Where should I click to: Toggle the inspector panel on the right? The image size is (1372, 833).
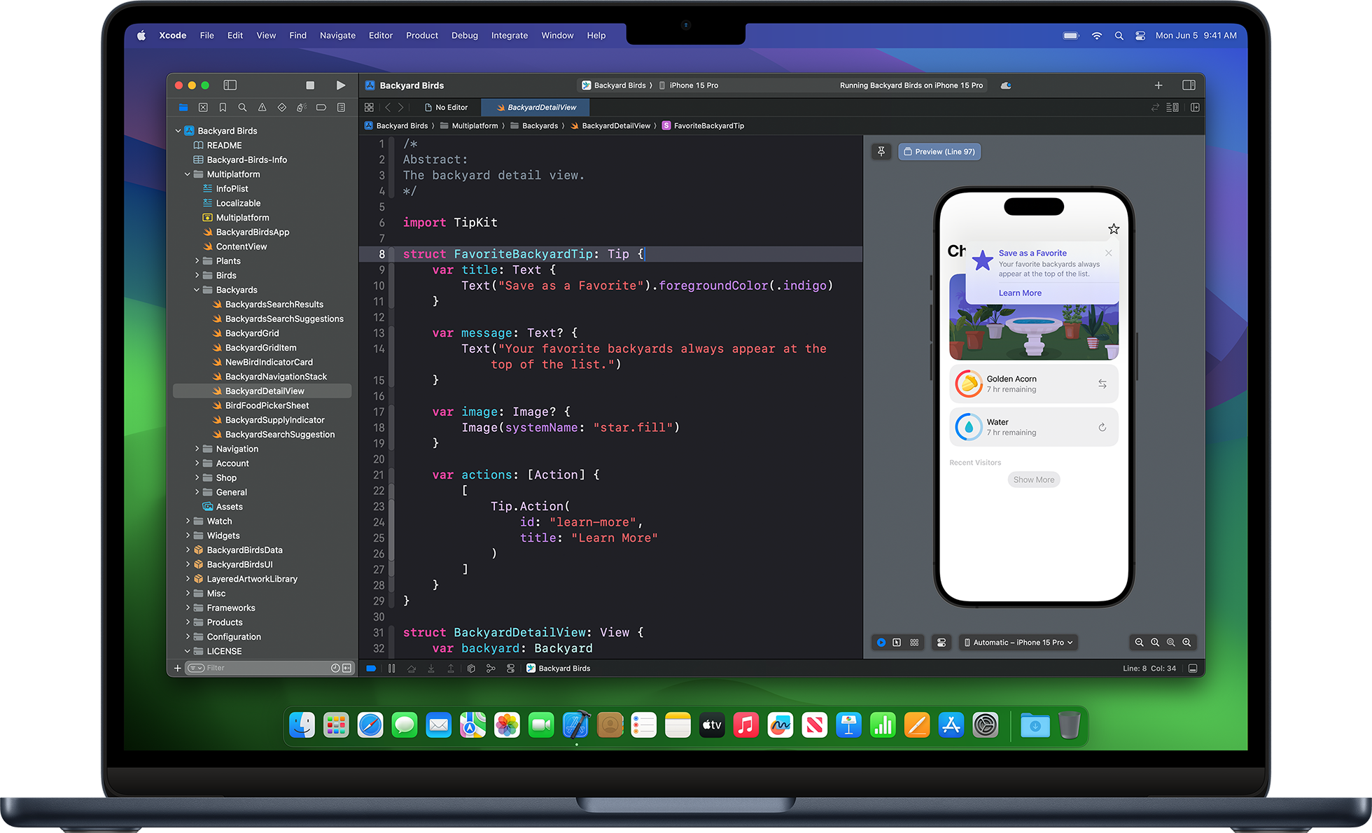[x=1189, y=85]
